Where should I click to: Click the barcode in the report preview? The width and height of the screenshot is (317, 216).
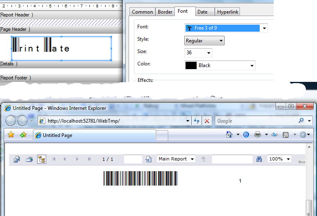click(x=140, y=178)
